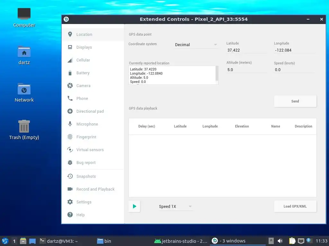This screenshot has height=246, width=329.
Task: Click the Speed (knots) input field
Action: 294,70
